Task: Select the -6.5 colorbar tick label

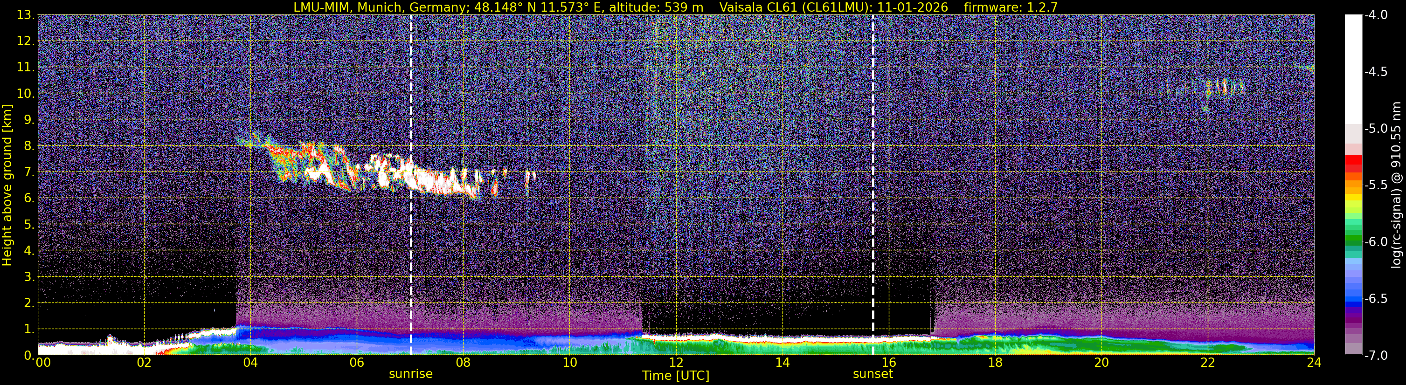Action: coord(1376,299)
